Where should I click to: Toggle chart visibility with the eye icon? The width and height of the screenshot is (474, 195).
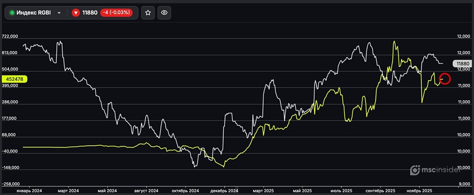point(164,13)
